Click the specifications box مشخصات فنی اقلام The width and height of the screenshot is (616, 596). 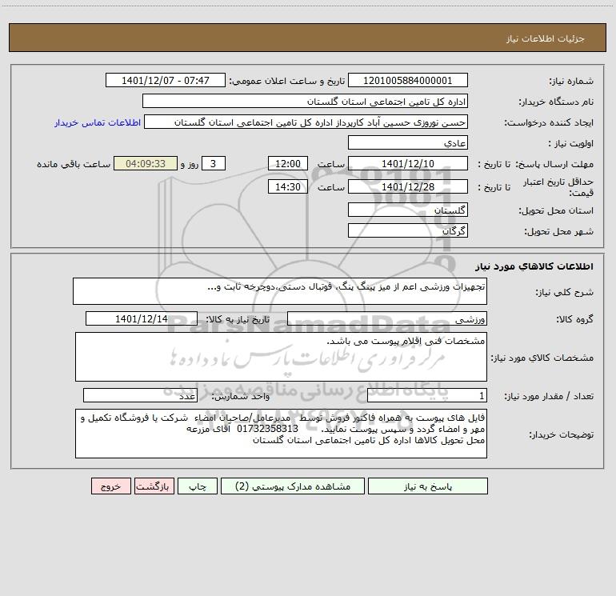pyautogui.click(x=281, y=357)
